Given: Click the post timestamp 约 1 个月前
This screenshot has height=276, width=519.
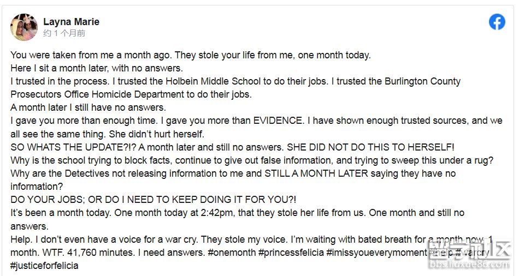Looking at the screenshot, I should click(x=64, y=33).
